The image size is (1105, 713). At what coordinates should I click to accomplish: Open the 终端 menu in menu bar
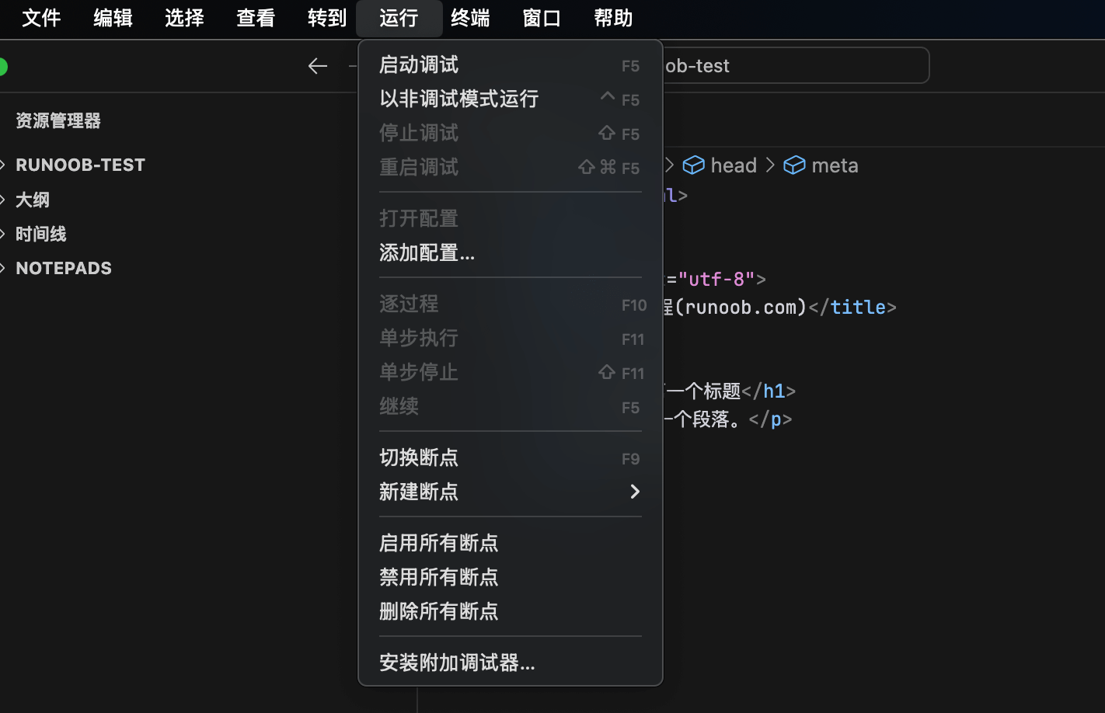pyautogui.click(x=470, y=18)
